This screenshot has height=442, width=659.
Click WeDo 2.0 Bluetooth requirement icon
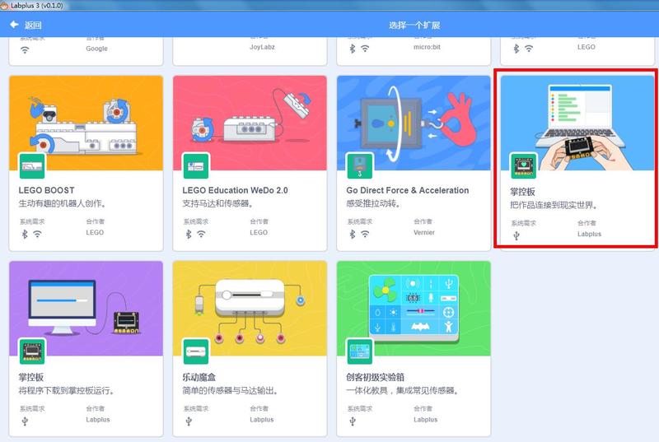pyautogui.click(x=189, y=235)
